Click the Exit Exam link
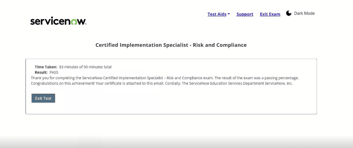The width and height of the screenshot is (353, 148). [270, 14]
